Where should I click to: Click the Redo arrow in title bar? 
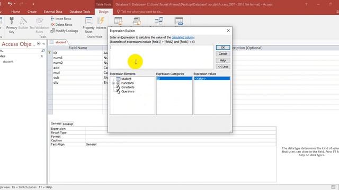click(x=21, y=4)
